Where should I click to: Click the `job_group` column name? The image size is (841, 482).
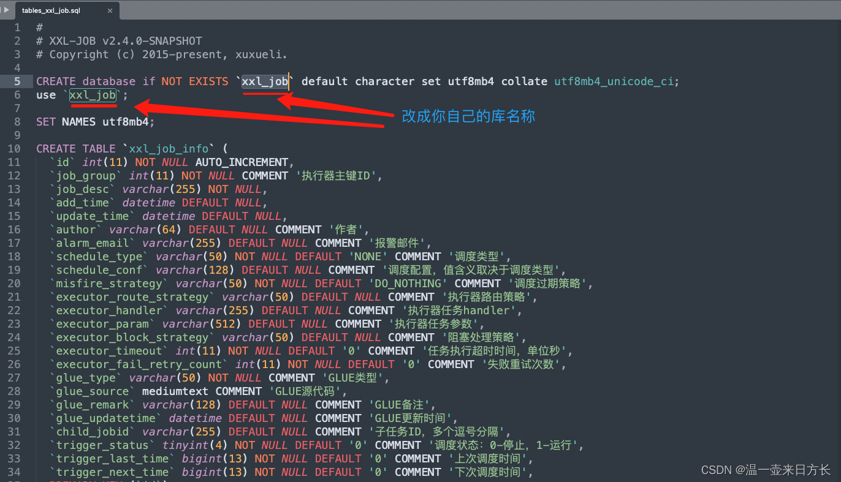(86, 176)
